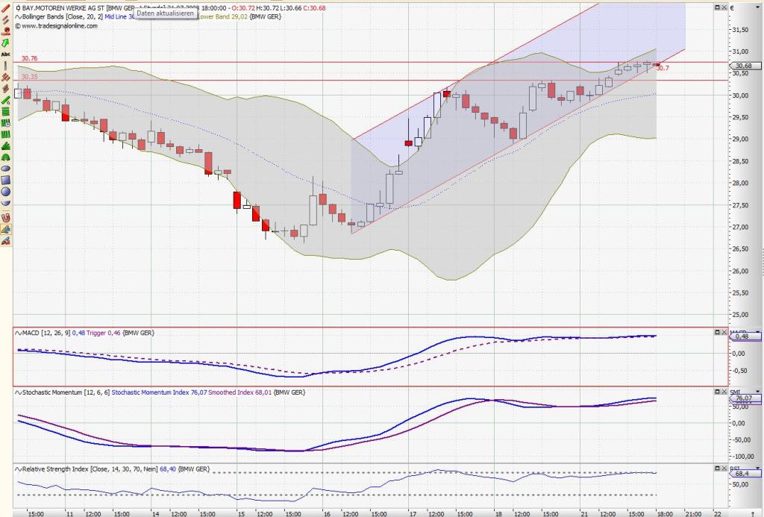The height and width of the screenshot is (517, 764).
Task: Select the green arrow marker tool
Action: (6, 43)
